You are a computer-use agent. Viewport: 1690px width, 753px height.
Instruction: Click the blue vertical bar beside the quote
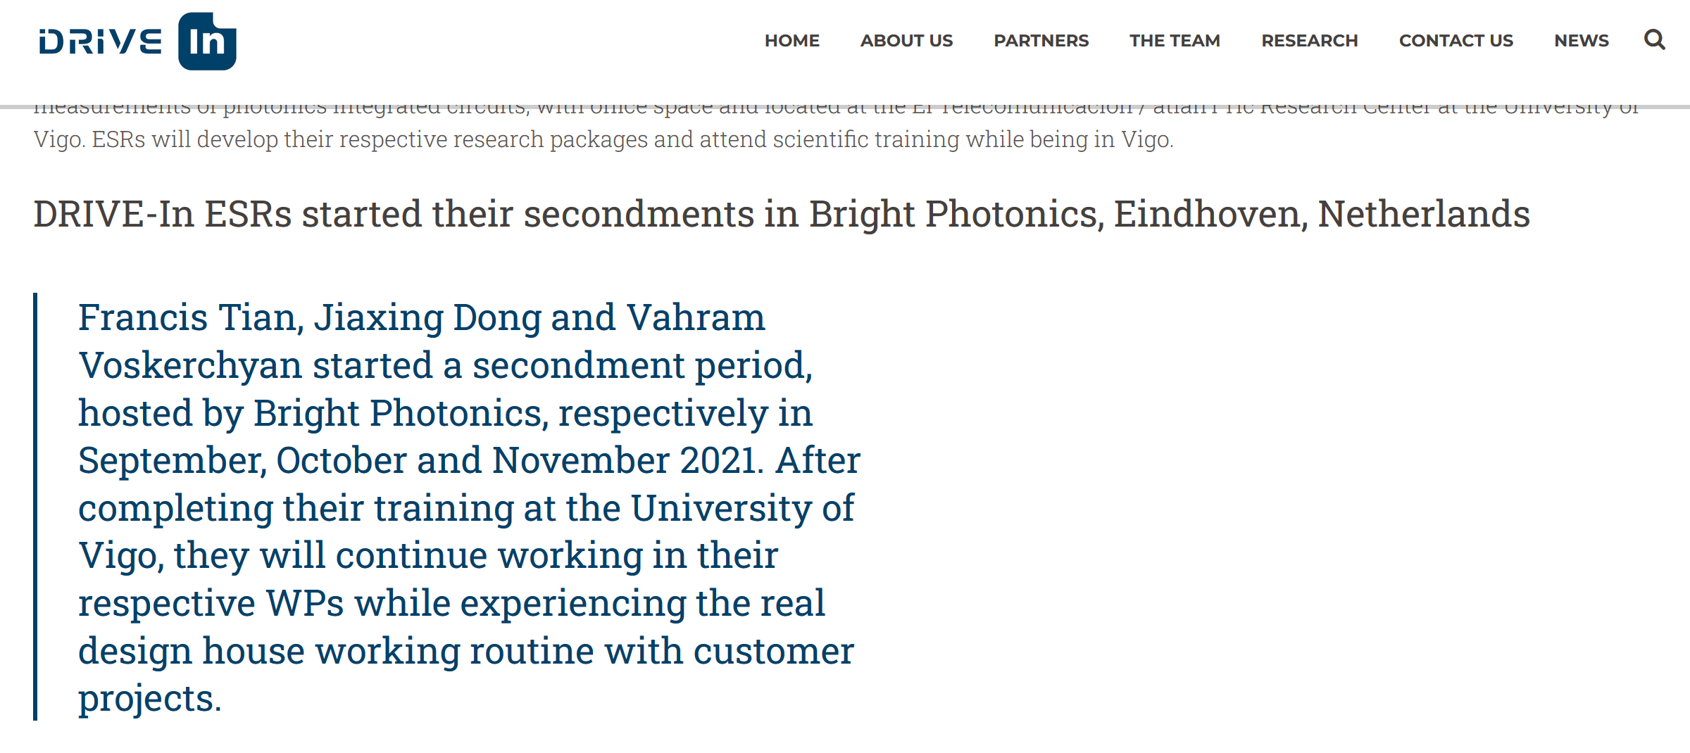click(x=35, y=507)
